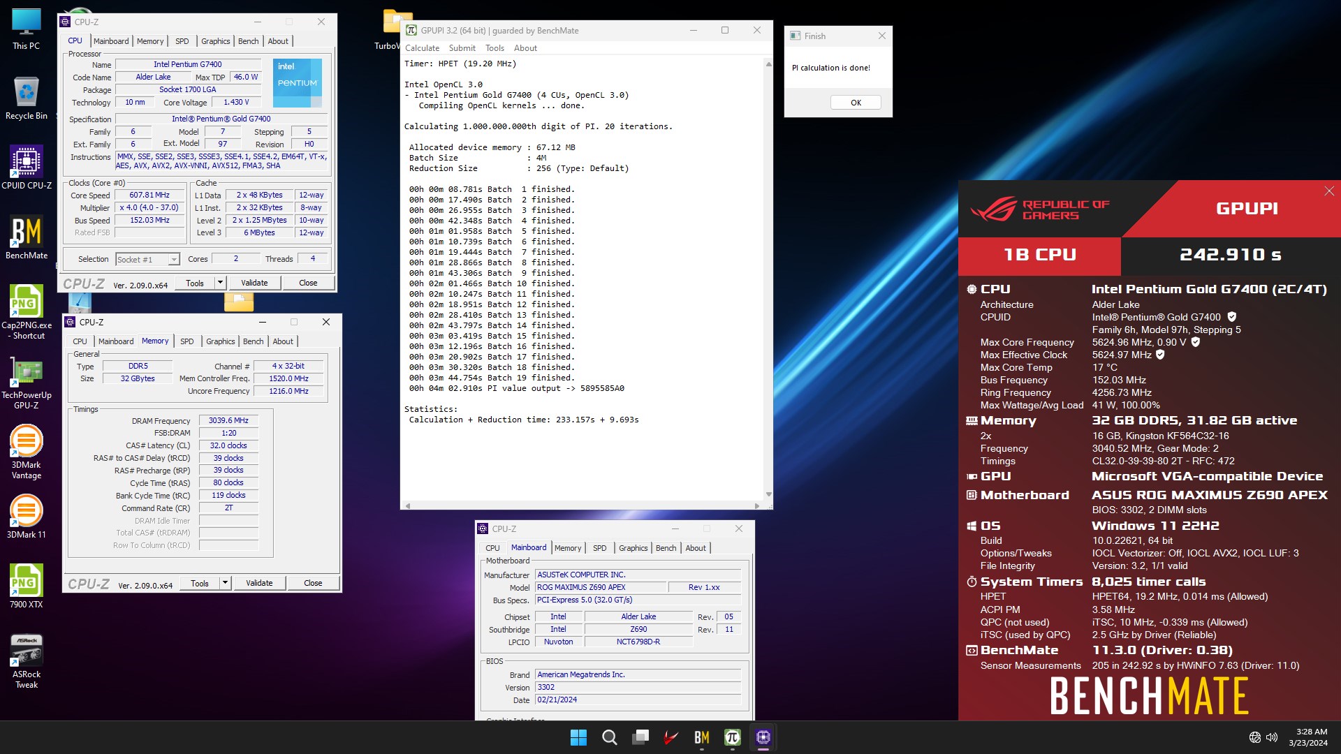This screenshot has height=754, width=1341.
Task: Click the red swoosh taskbar icon
Action: [670, 737]
